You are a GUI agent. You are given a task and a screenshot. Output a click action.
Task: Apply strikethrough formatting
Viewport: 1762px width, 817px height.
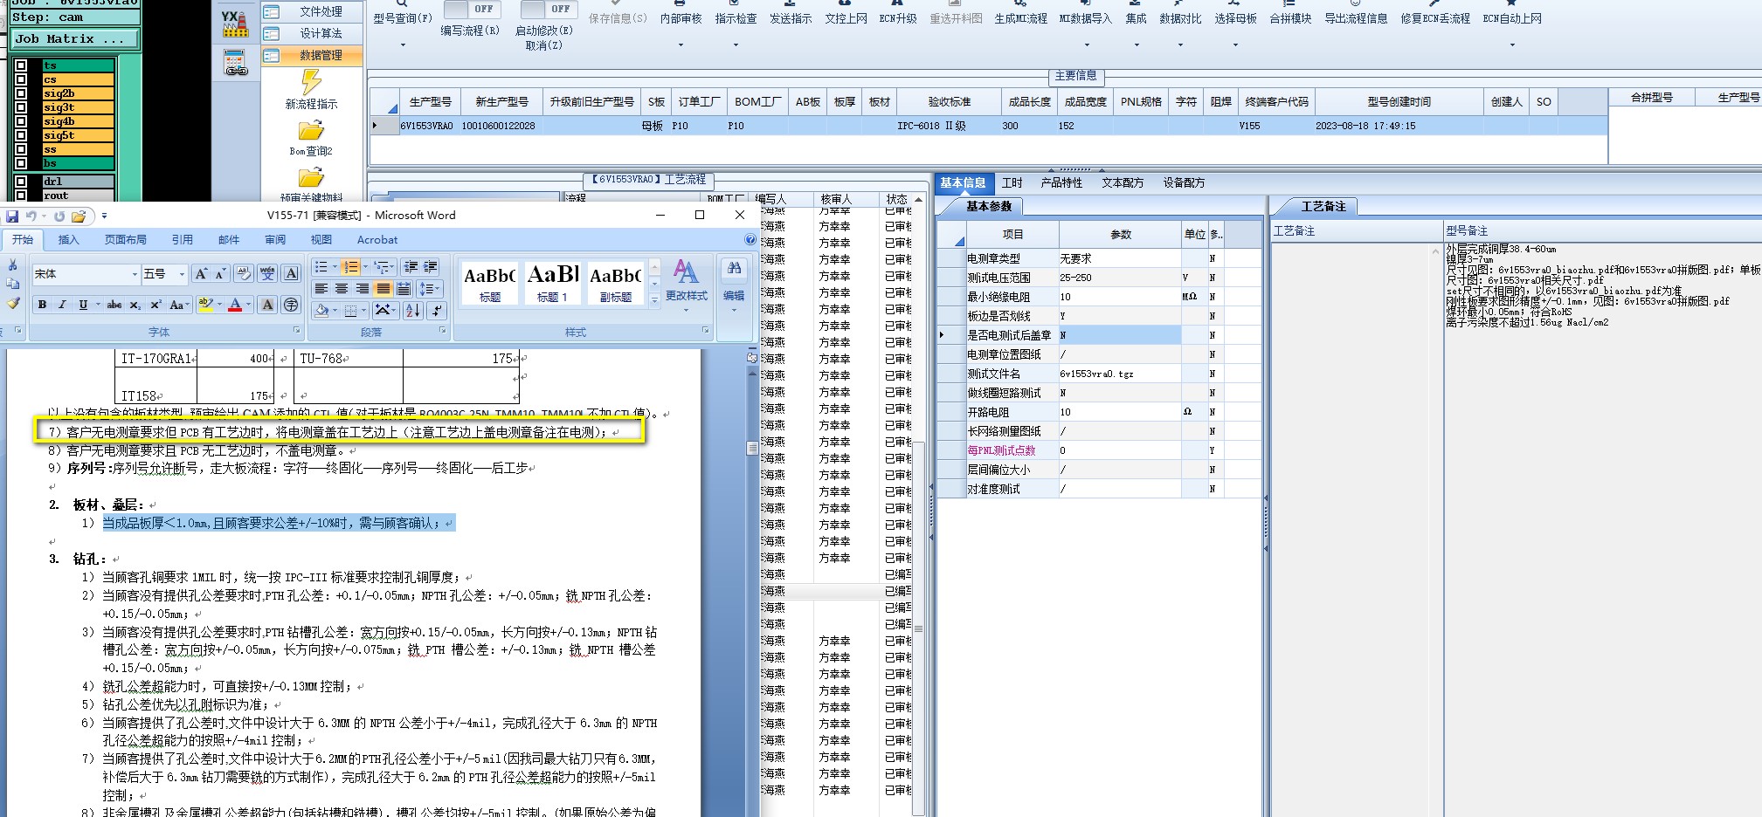click(114, 305)
